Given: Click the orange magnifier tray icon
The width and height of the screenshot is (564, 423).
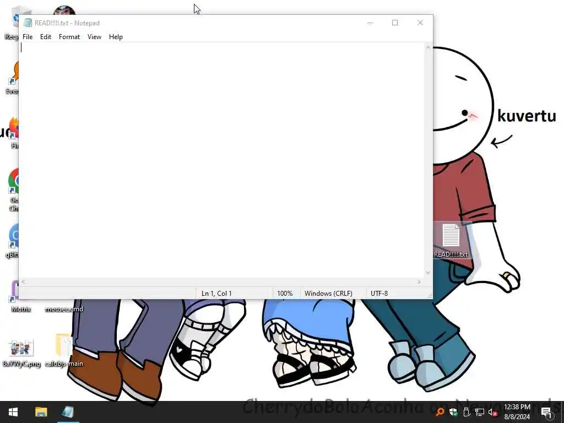Looking at the screenshot, I should click(x=440, y=412).
